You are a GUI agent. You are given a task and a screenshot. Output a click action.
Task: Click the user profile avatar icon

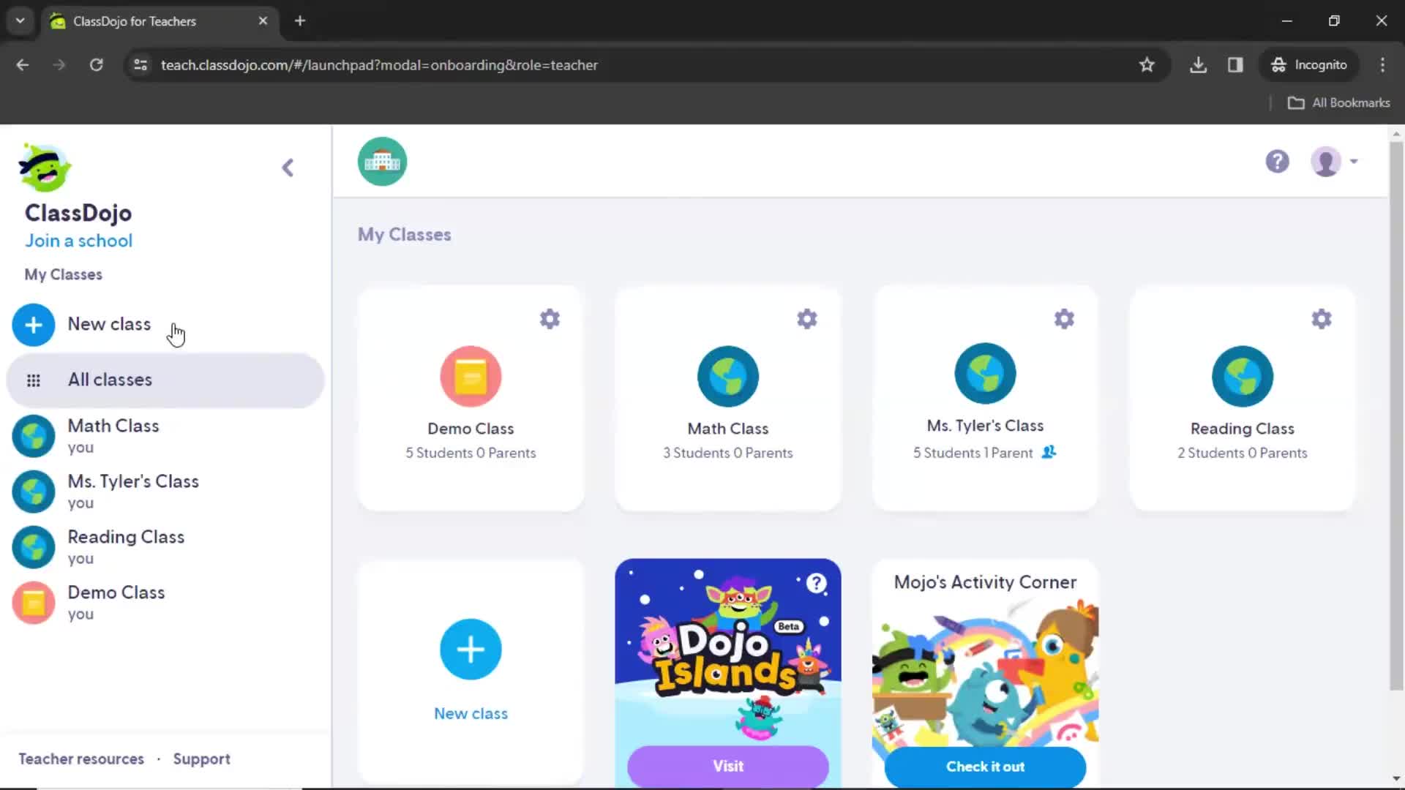1328,161
